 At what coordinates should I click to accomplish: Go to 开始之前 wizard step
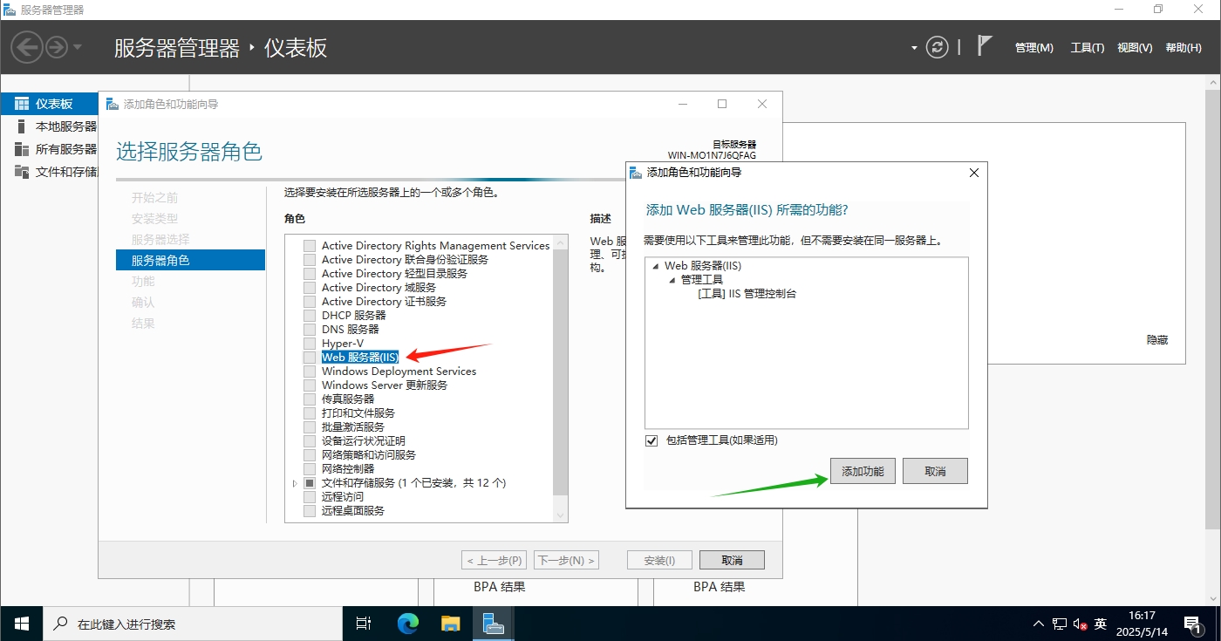pyautogui.click(x=154, y=198)
